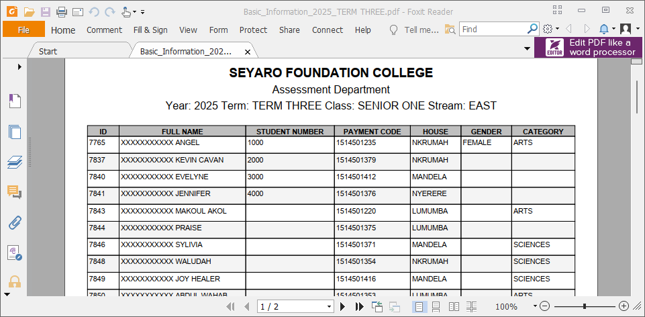Show more navigation panel icons arrow
This screenshot has width=645, height=317.
pos(7,294)
